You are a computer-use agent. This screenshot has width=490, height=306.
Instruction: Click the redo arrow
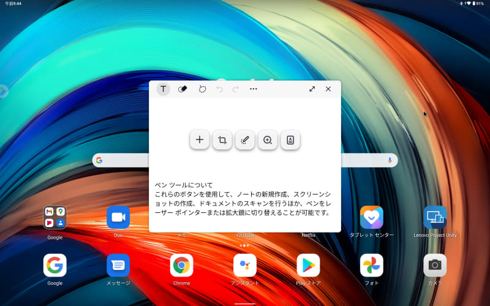236,89
